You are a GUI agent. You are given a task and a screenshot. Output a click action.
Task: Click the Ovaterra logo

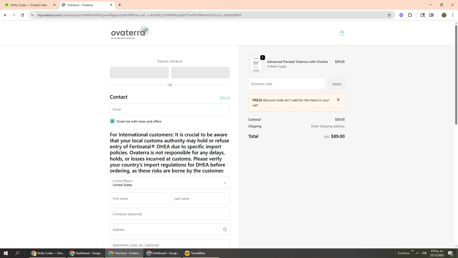point(130,33)
